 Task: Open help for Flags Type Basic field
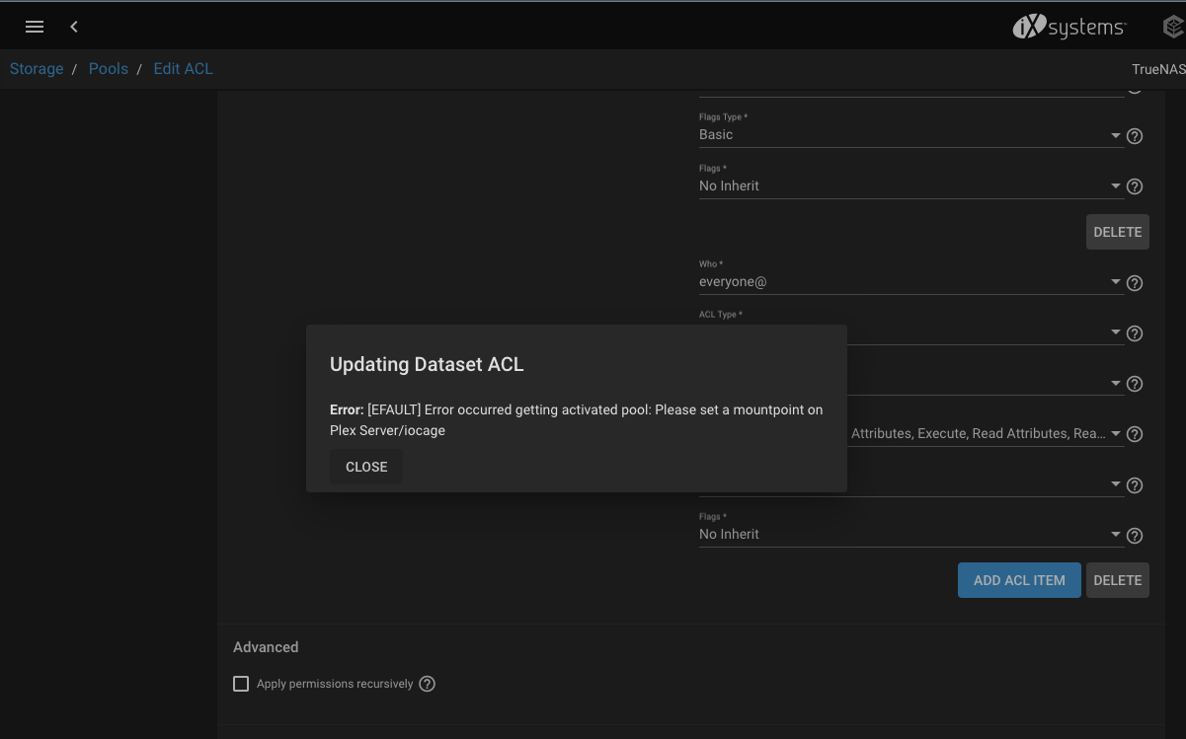(x=1135, y=136)
